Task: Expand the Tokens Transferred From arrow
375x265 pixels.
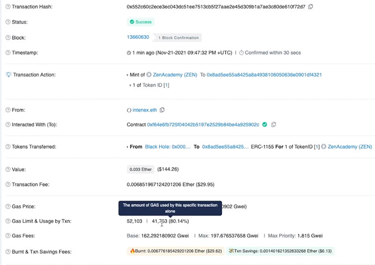Action: coord(127,147)
